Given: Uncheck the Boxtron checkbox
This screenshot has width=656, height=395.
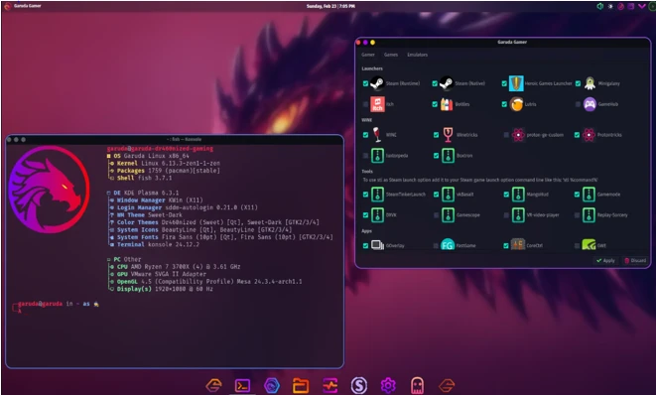Looking at the screenshot, I should pos(436,156).
